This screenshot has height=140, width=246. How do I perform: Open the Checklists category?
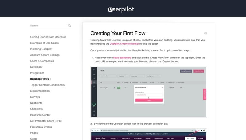coord(36,109)
